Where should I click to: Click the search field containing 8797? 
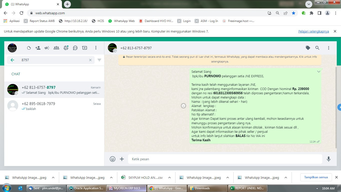tap(51, 60)
